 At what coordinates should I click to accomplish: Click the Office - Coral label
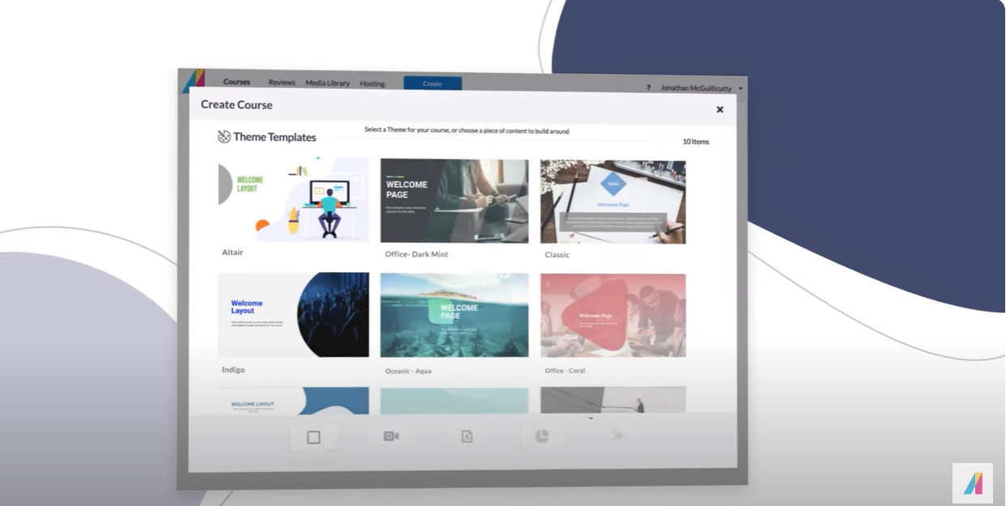coord(565,371)
